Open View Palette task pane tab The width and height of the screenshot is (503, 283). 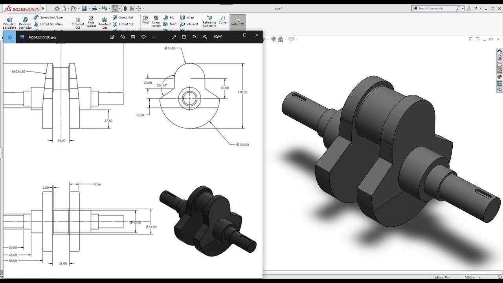(x=499, y=71)
